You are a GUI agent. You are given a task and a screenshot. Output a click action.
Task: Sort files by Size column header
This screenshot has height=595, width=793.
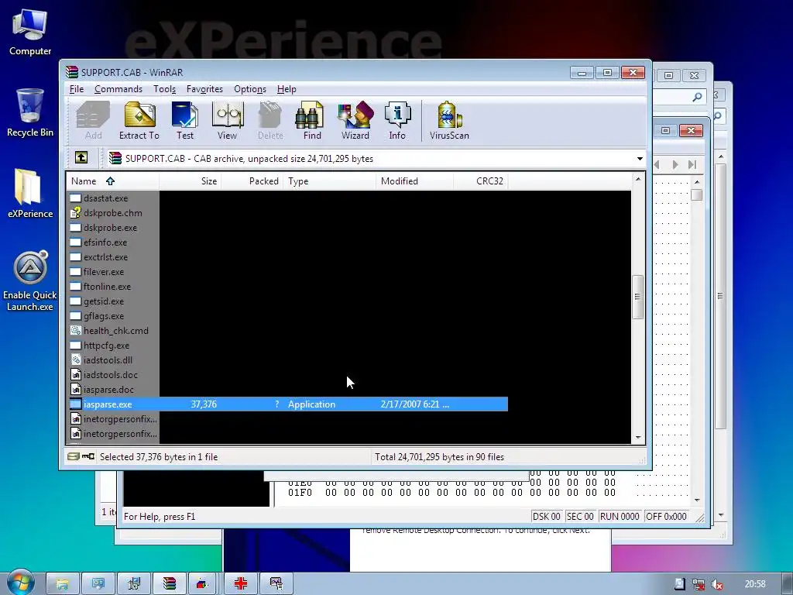pos(191,181)
